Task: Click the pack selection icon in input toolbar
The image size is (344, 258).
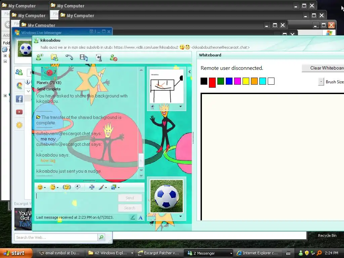Action: pyautogui.click(x=114, y=187)
